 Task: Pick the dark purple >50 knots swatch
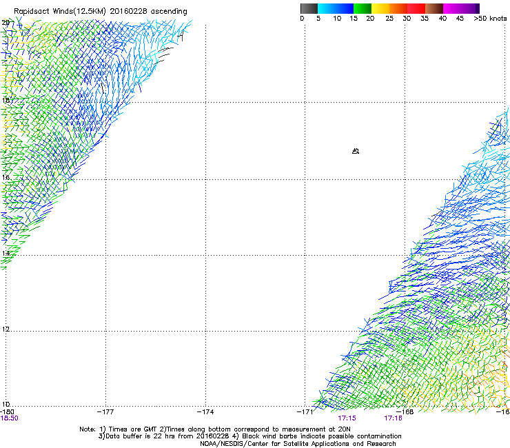[x=478, y=8]
